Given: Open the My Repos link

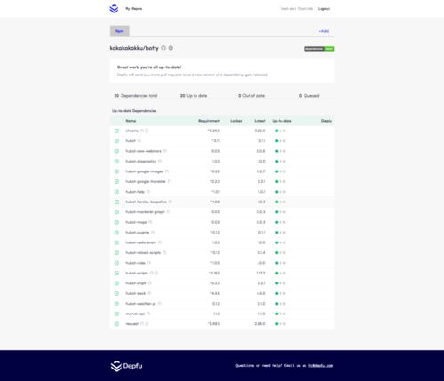Looking at the screenshot, I should (x=134, y=9).
